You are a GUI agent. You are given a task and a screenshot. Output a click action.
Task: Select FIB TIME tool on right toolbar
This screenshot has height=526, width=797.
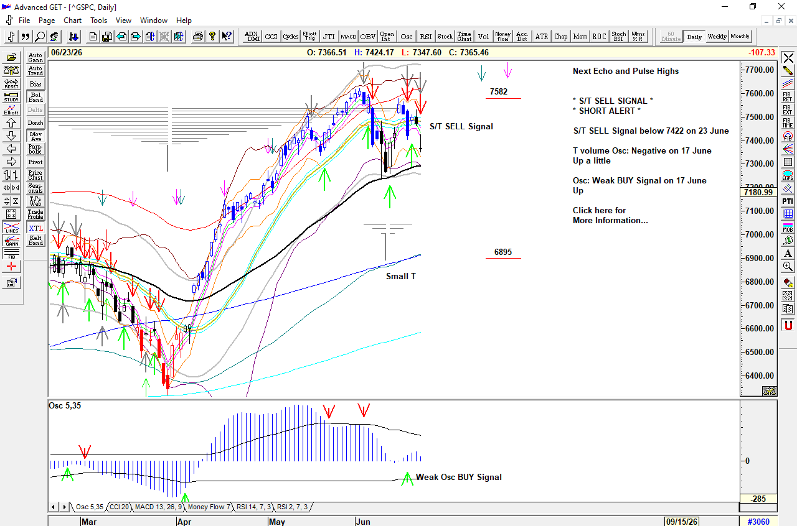pos(788,124)
